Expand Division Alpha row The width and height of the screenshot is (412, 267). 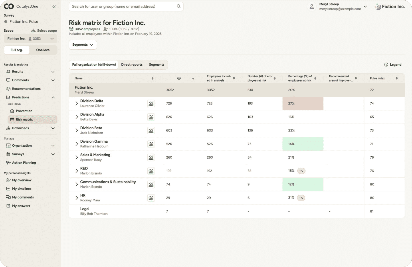pos(77,117)
